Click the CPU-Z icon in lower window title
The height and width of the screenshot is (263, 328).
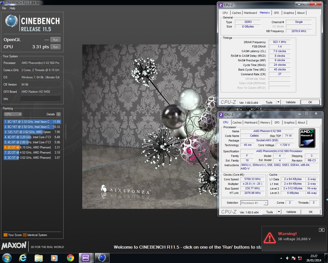point(221,115)
